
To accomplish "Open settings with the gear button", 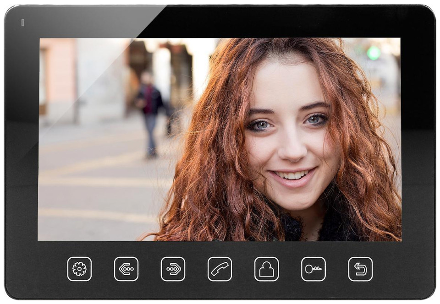I will 79,269.
